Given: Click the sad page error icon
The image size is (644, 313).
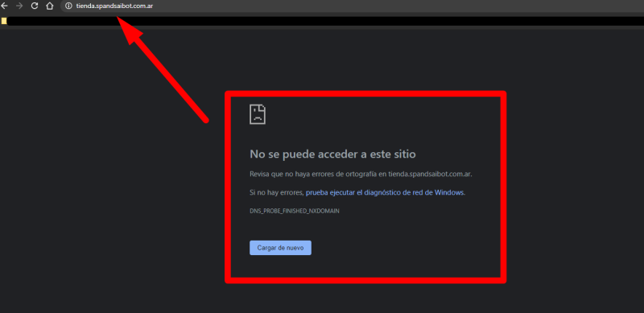Looking at the screenshot, I should click(258, 114).
